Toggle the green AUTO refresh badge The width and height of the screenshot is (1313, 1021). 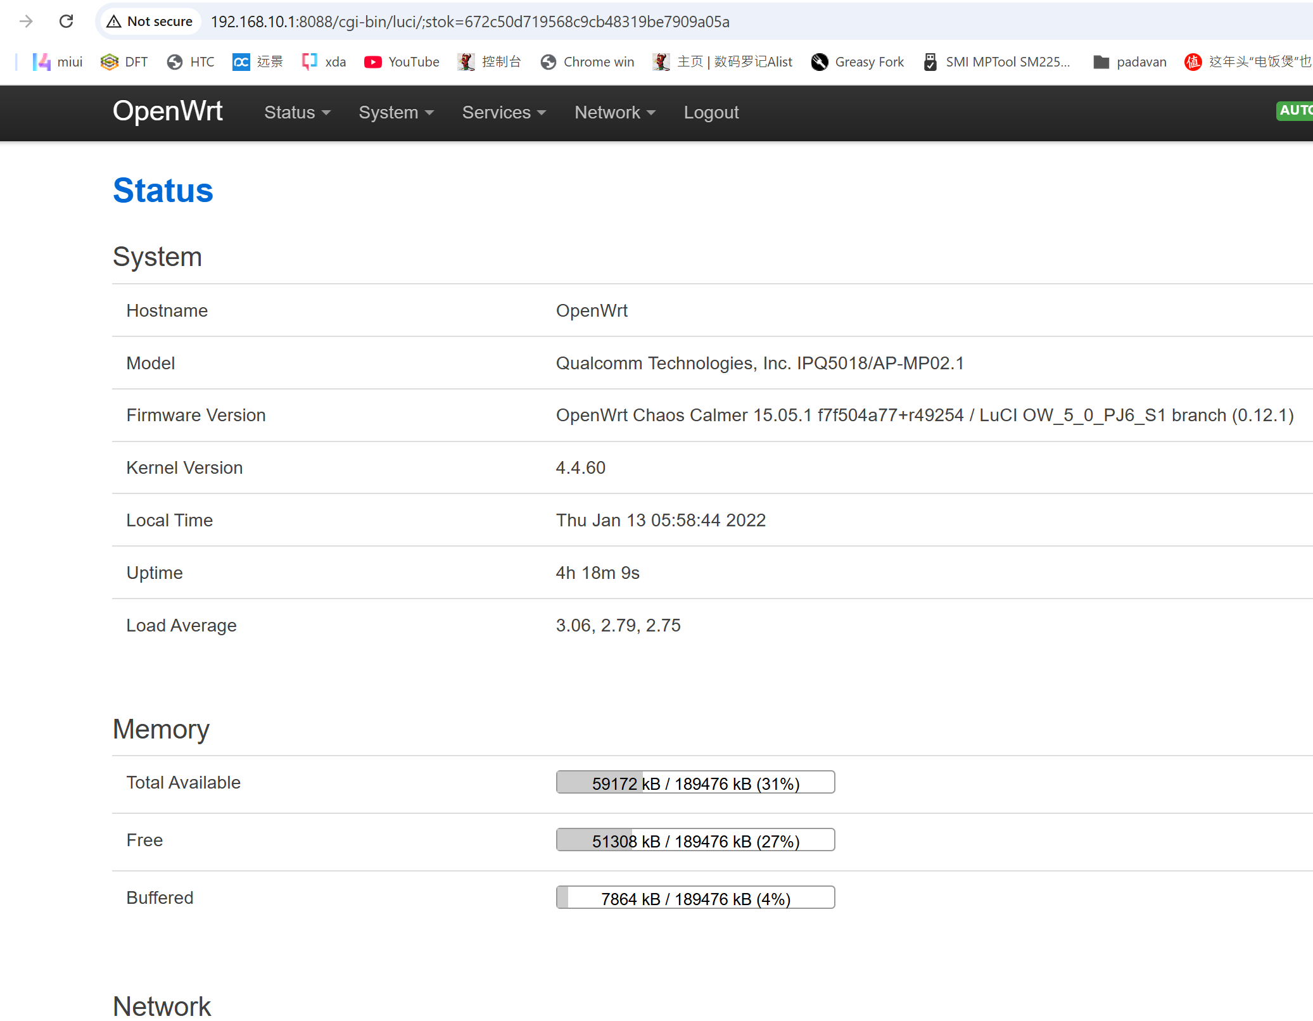(x=1295, y=110)
